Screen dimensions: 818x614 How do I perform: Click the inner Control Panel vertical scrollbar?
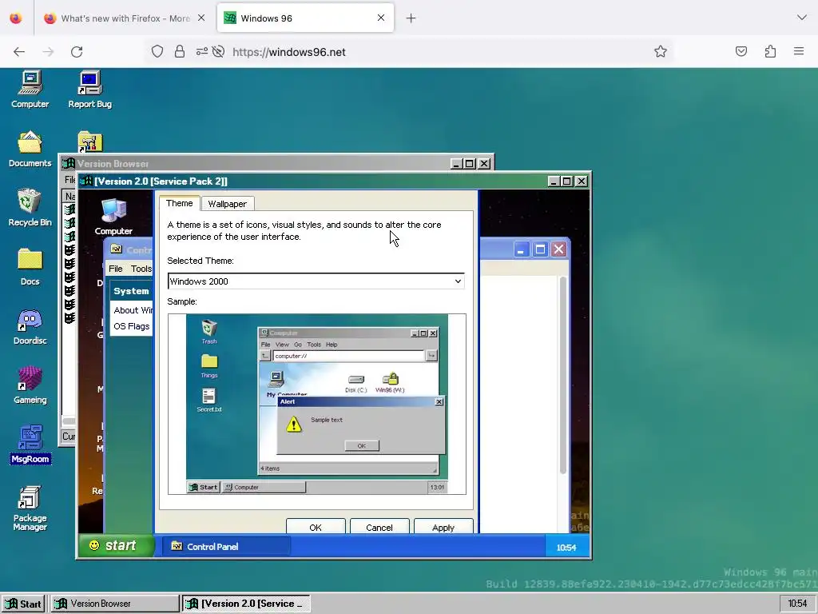[563, 375]
